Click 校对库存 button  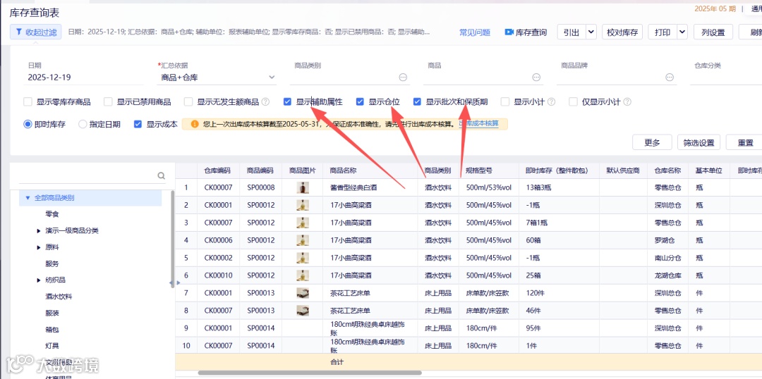[x=622, y=32]
